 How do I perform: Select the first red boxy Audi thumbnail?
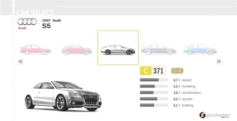pos(35,50)
